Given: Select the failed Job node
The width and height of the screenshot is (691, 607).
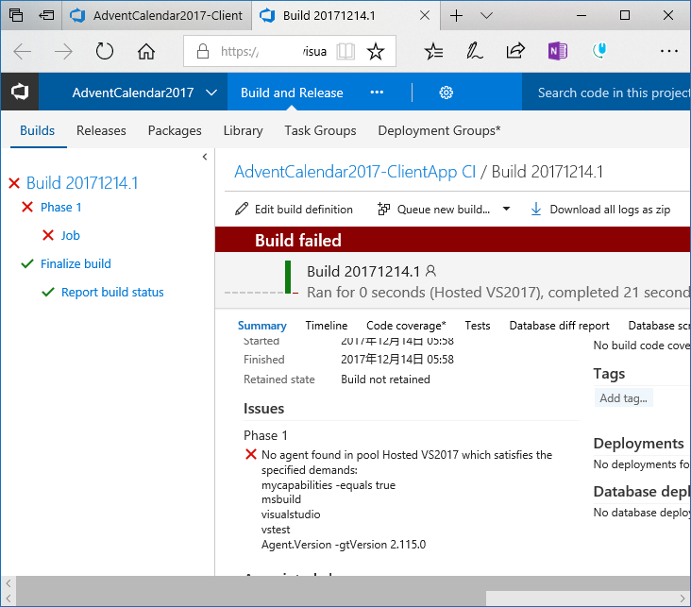Looking at the screenshot, I should coord(71,235).
